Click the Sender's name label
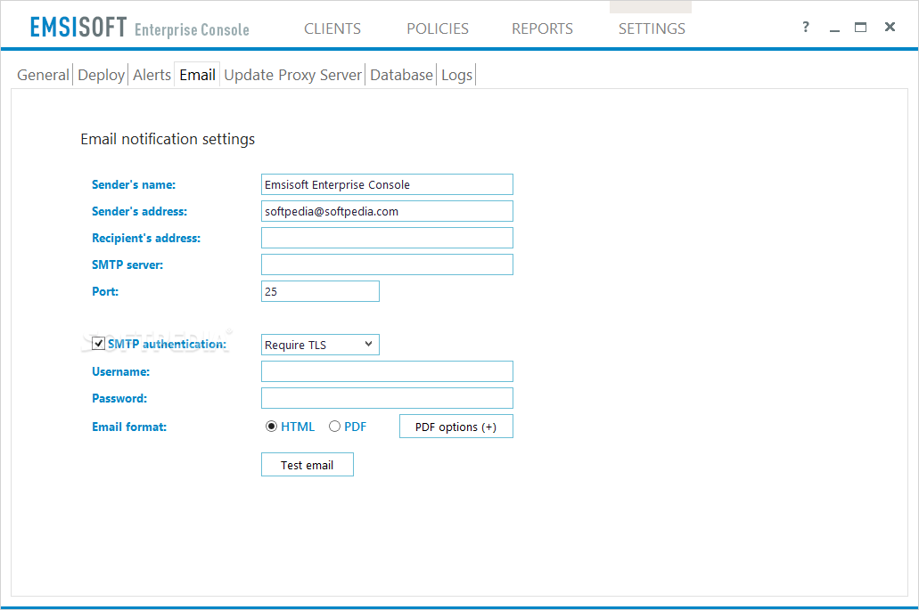The width and height of the screenshot is (919, 610). (x=134, y=184)
